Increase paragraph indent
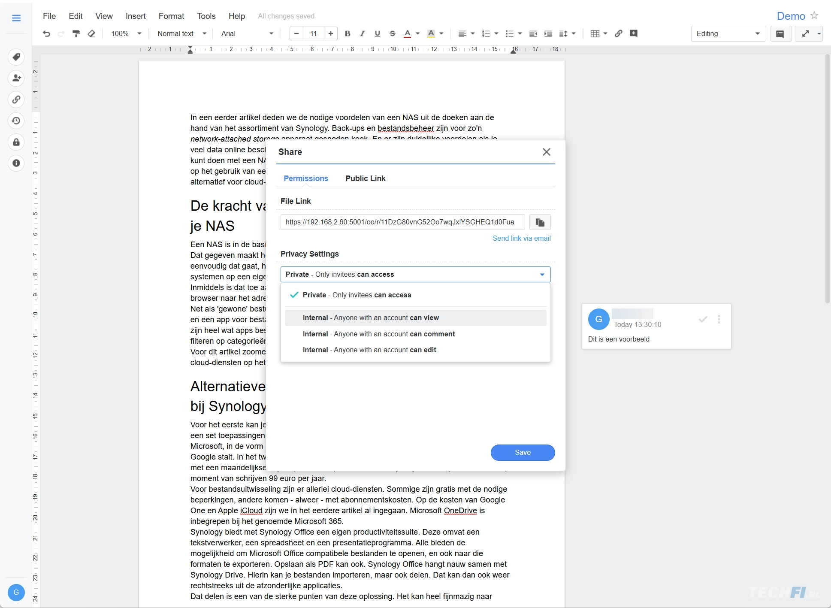831x608 pixels. [548, 33]
